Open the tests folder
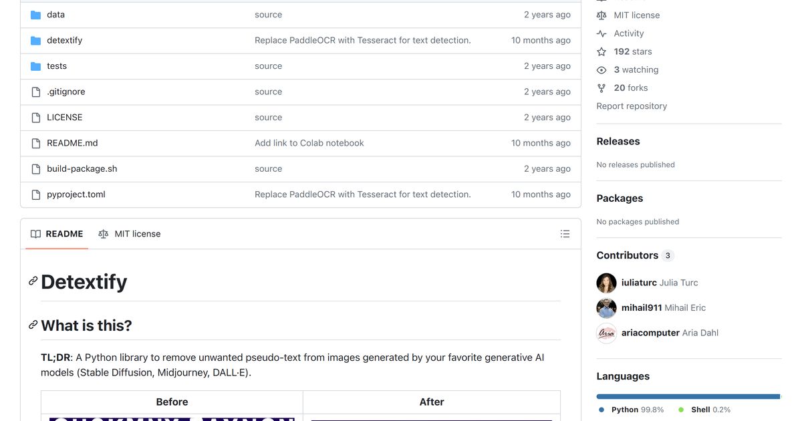802x421 pixels. tap(57, 66)
